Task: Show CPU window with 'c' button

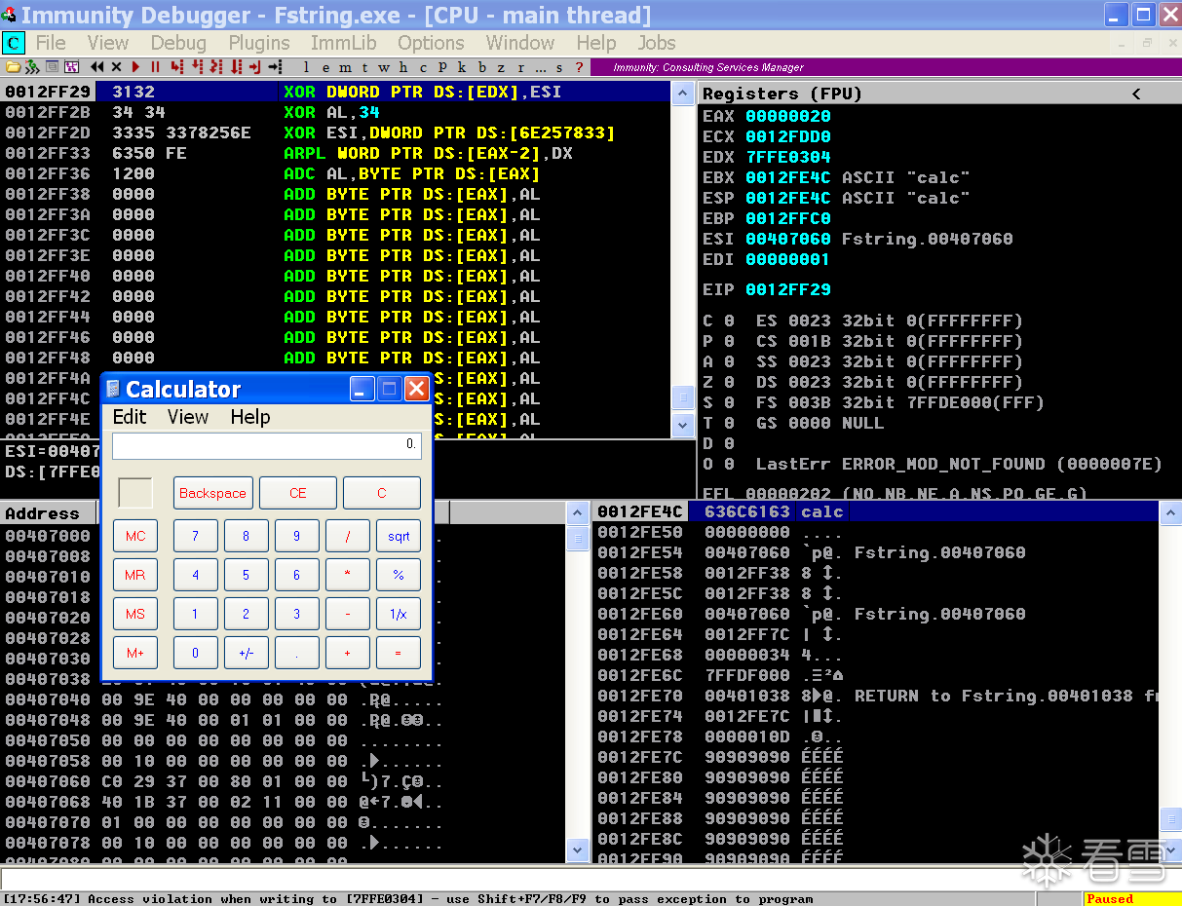Action: click(x=423, y=67)
